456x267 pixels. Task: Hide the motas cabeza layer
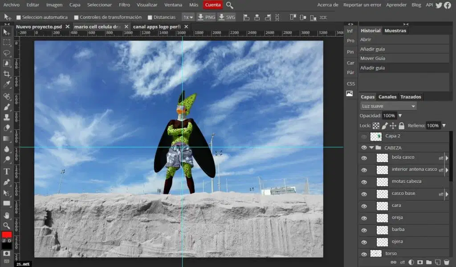point(364,182)
